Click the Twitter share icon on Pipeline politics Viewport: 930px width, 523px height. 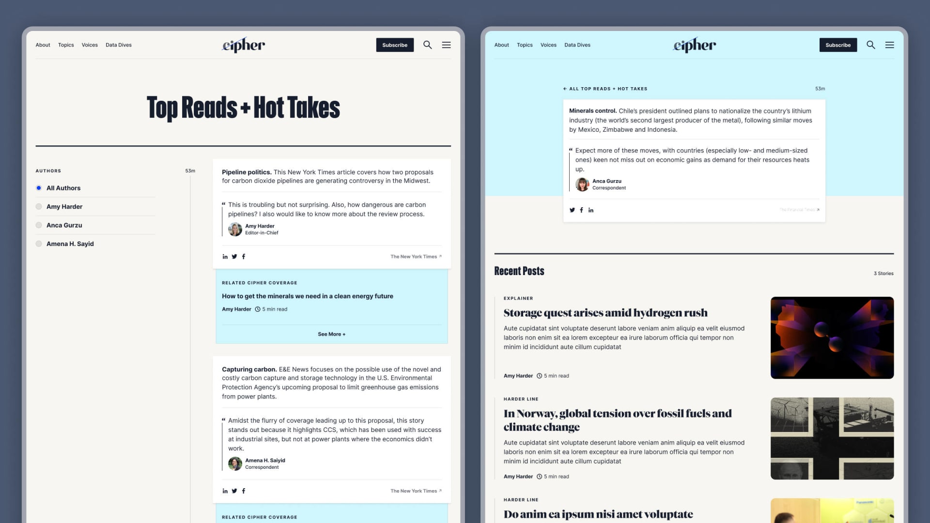point(234,256)
